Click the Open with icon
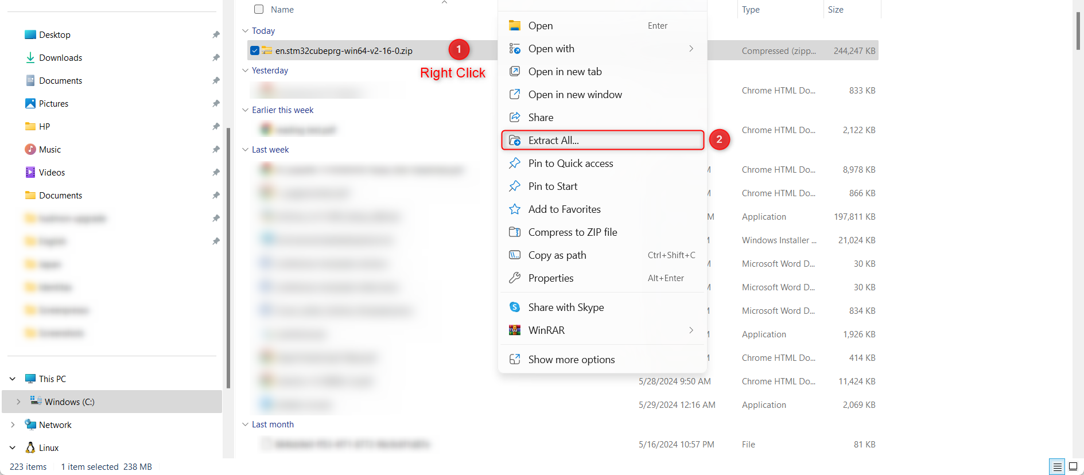Viewport: 1084px width, 475px height. (515, 49)
